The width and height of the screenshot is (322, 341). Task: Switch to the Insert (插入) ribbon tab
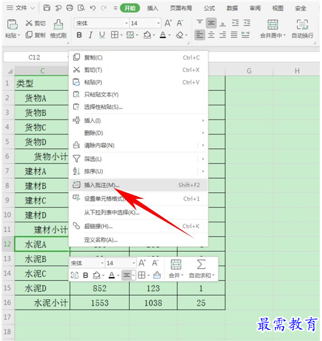152,8
